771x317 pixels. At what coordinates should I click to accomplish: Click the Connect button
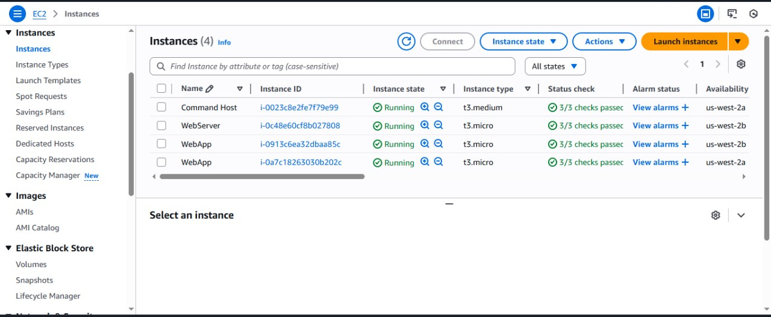pos(448,42)
